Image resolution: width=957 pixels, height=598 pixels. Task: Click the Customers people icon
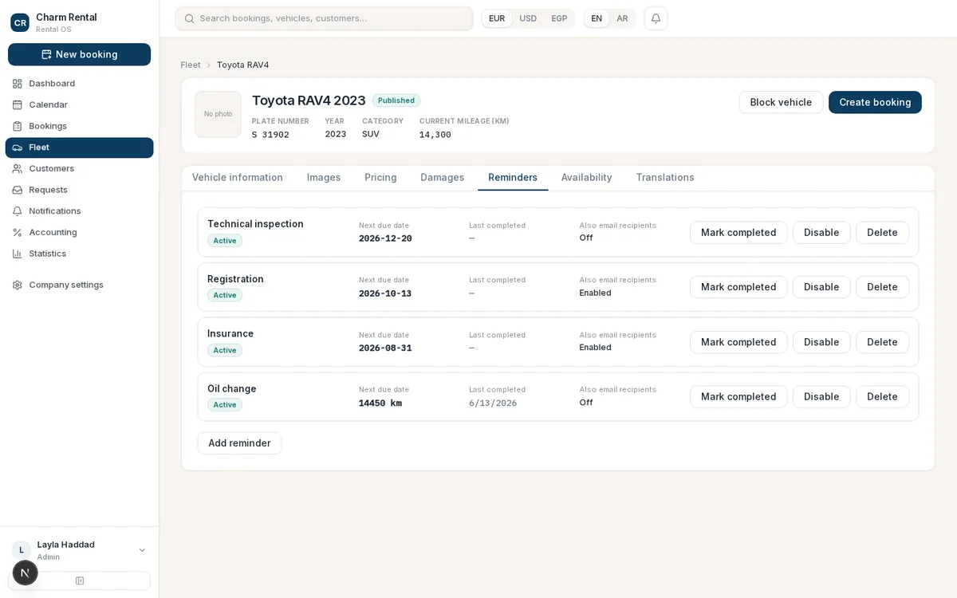(18, 168)
